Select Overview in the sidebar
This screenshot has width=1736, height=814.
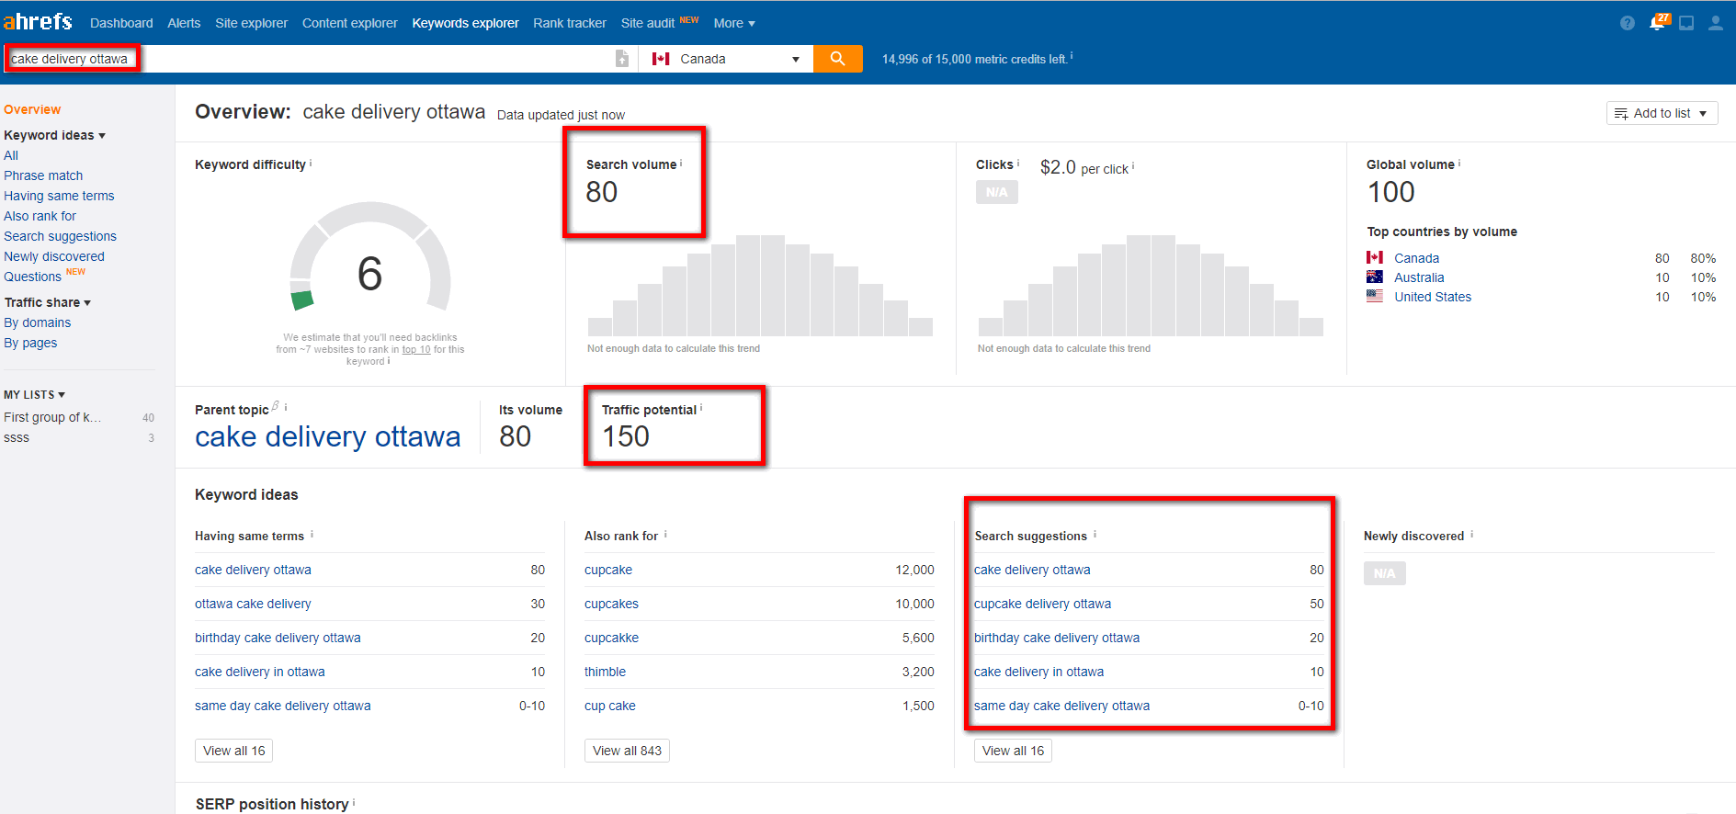32,109
